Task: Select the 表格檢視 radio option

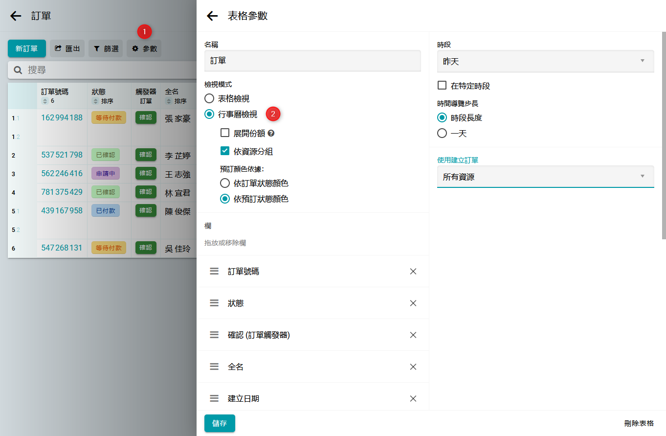Action: pos(209,98)
